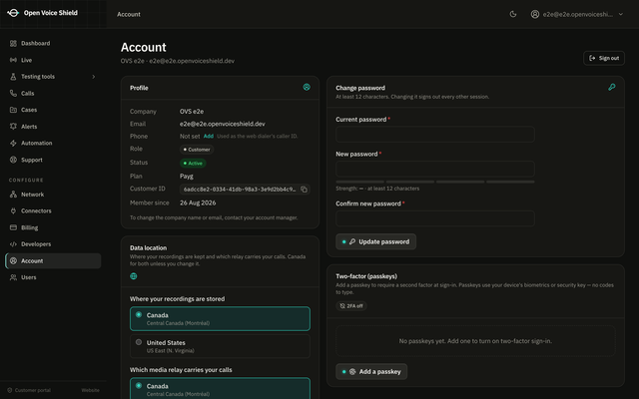Select United States for recordings storage
Image resolution: width=639 pixels, height=399 pixels.
(220, 346)
